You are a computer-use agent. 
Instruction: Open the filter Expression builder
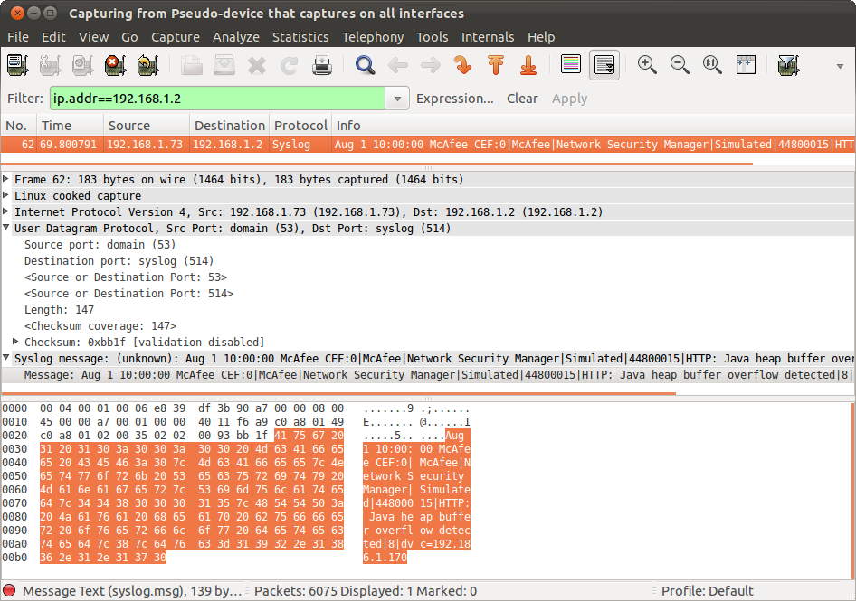coord(455,99)
